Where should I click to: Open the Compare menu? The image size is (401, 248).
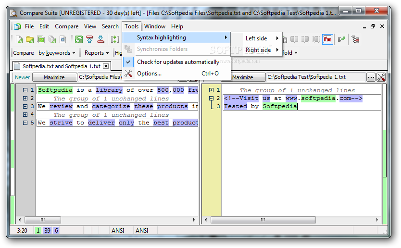click(x=66, y=26)
